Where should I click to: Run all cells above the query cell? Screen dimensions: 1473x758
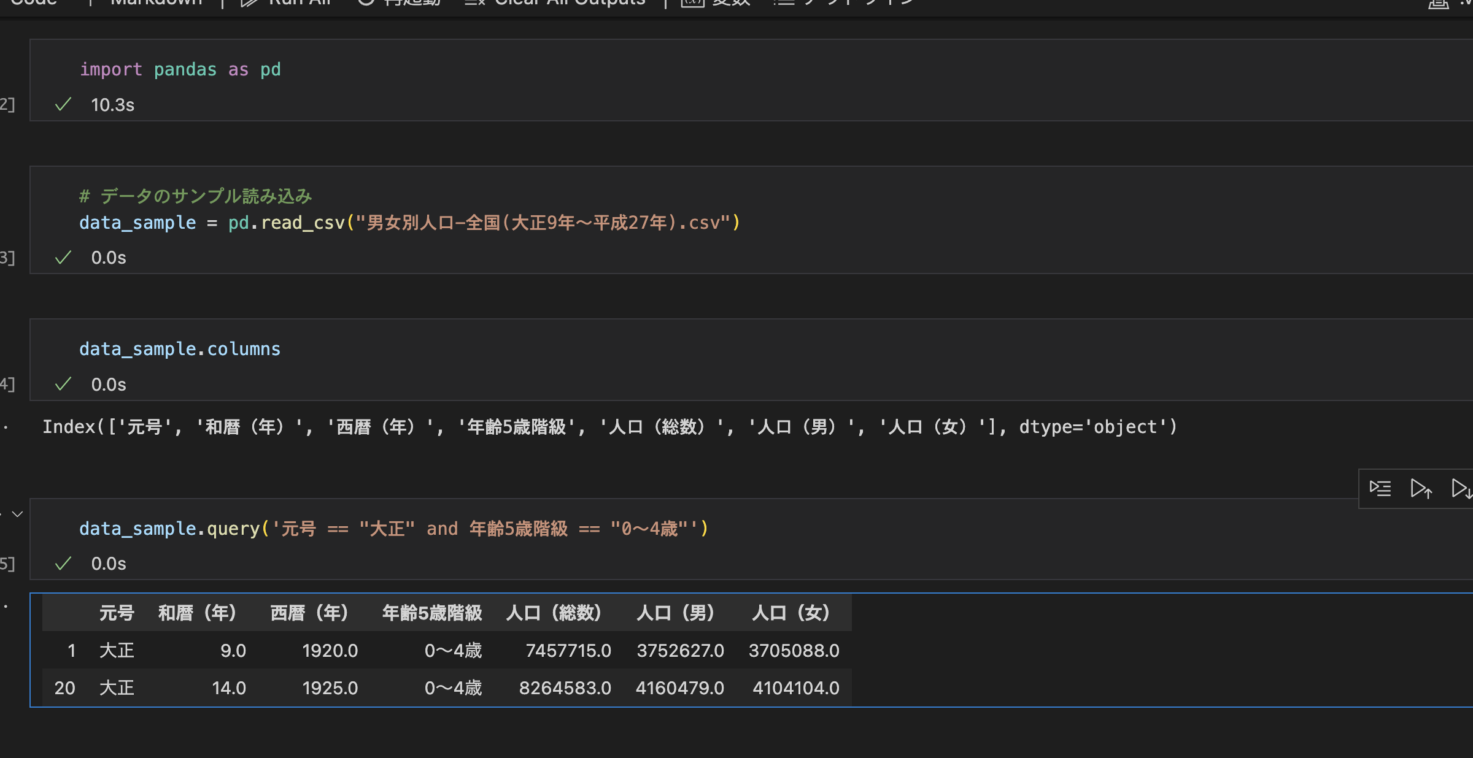click(1421, 489)
